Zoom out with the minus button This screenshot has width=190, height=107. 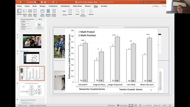pyautogui.click(x=144, y=106)
